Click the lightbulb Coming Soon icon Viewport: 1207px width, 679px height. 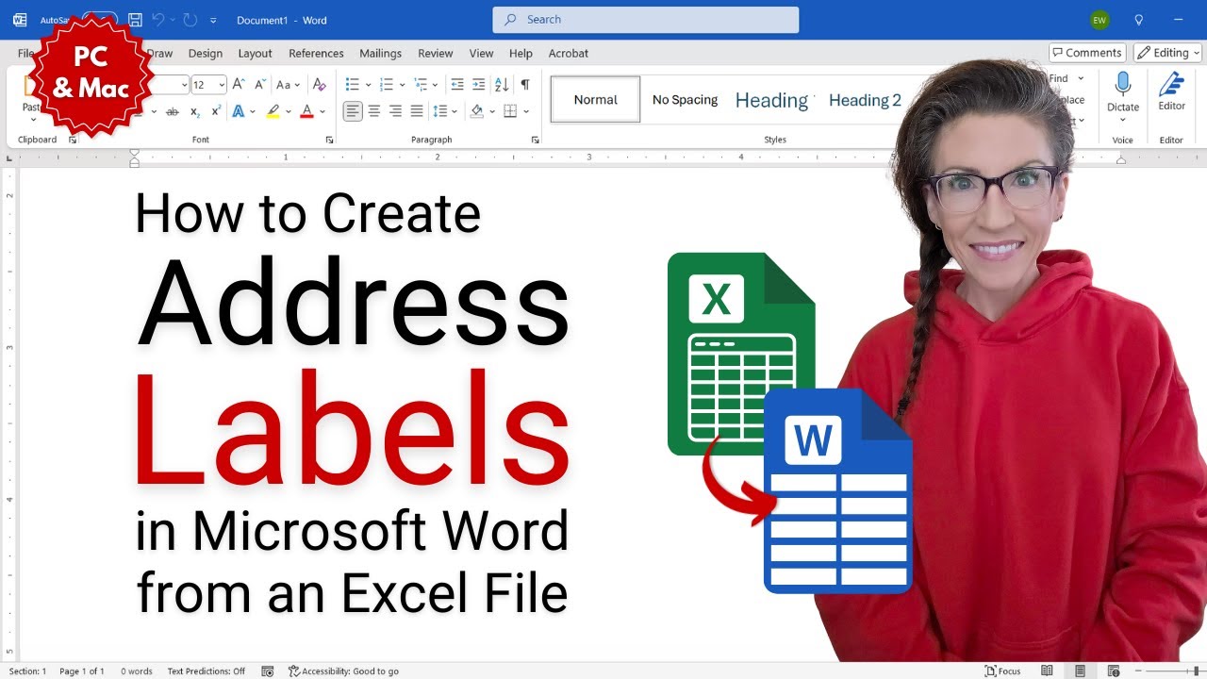[x=1138, y=20]
